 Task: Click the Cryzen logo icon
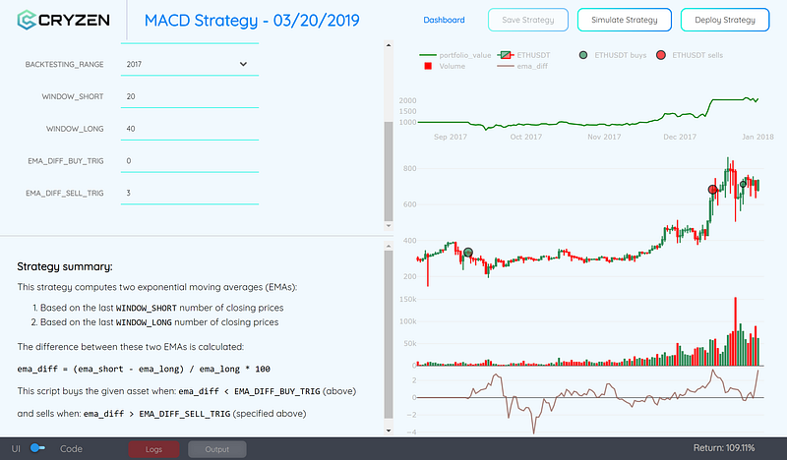tap(27, 20)
